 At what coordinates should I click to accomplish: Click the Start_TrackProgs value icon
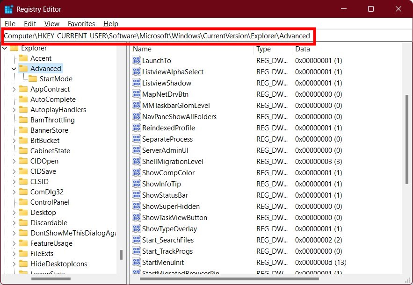tap(137, 251)
